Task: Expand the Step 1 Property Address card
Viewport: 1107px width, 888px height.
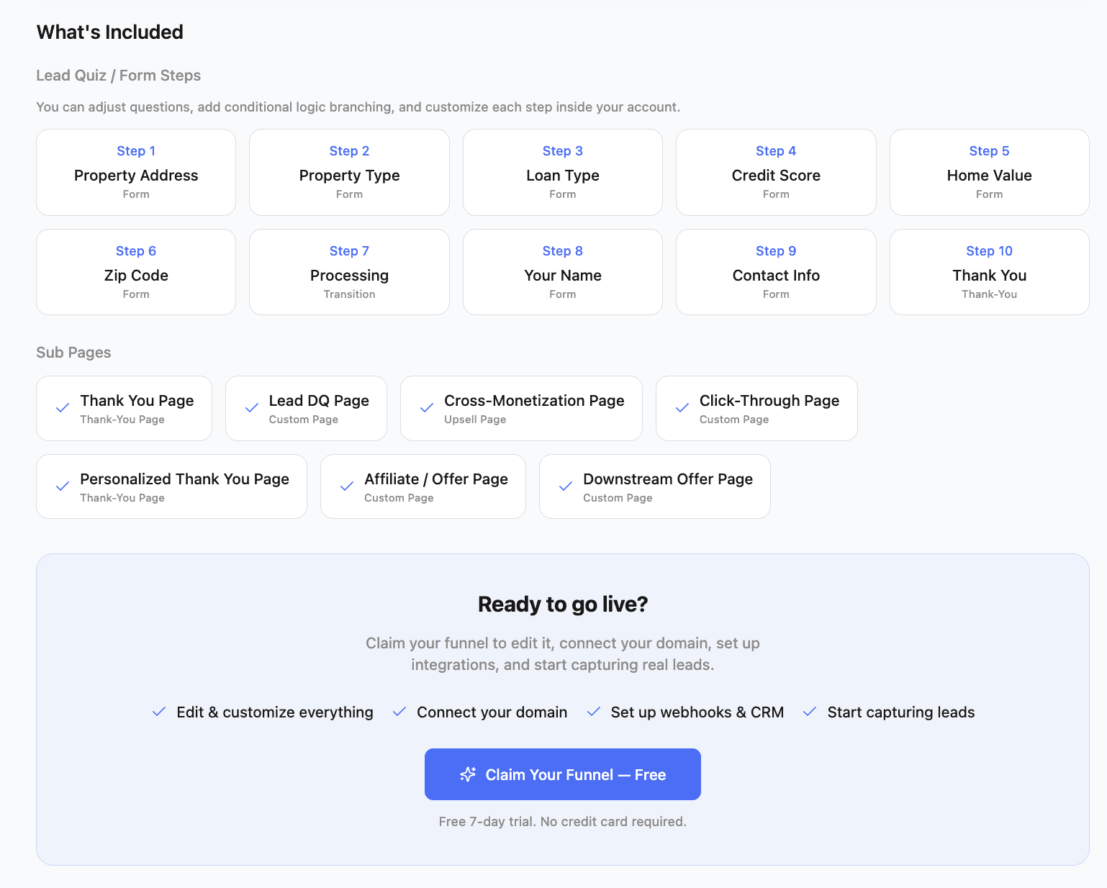Action: (135, 172)
